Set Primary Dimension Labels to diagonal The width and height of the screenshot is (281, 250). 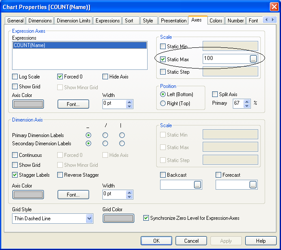[x=105, y=135]
